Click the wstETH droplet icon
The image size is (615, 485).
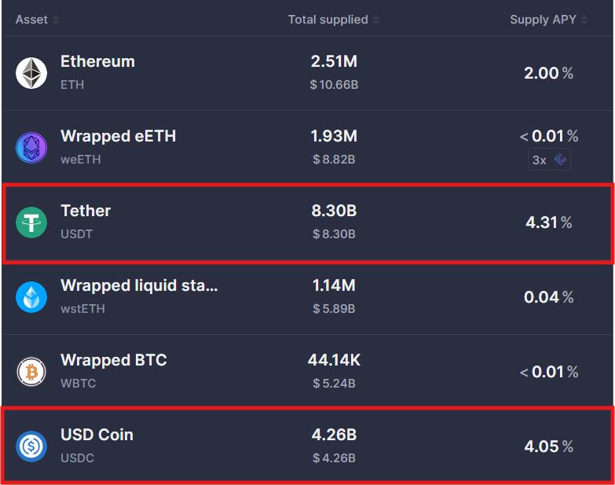[x=31, y=297]
